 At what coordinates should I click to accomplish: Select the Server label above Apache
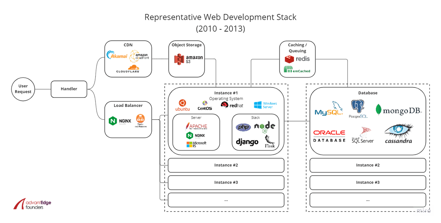(x=196, y=118)
